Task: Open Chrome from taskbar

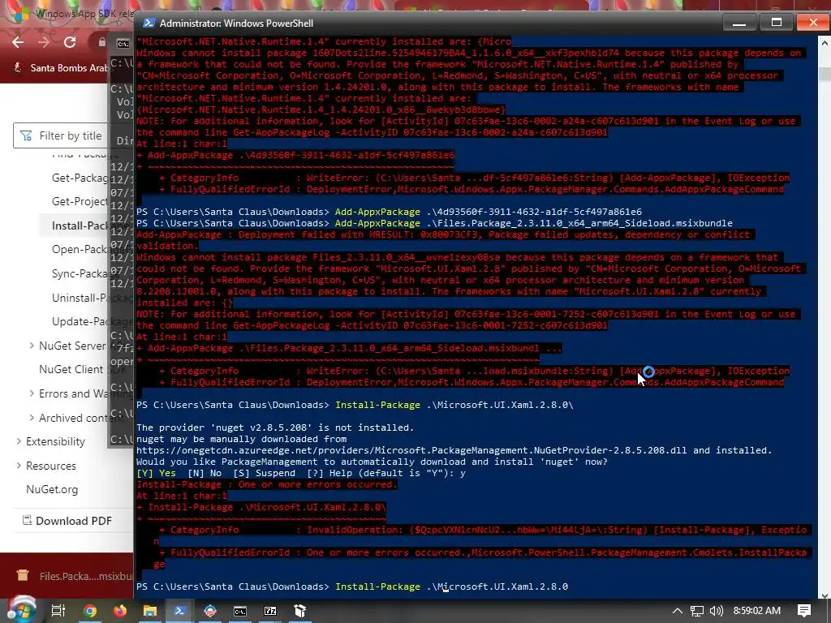Action: [89, 611]
